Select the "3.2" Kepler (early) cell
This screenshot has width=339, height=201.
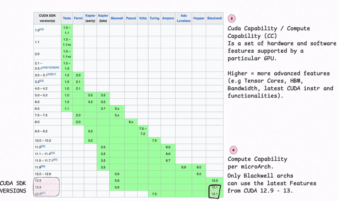(90, 102)
